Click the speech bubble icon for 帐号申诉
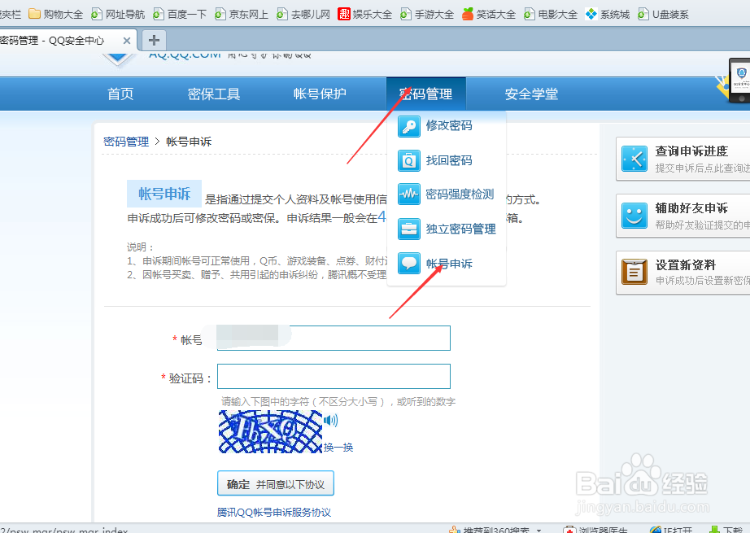The height and width of the screenshot is (533, 750). (409, 263)
